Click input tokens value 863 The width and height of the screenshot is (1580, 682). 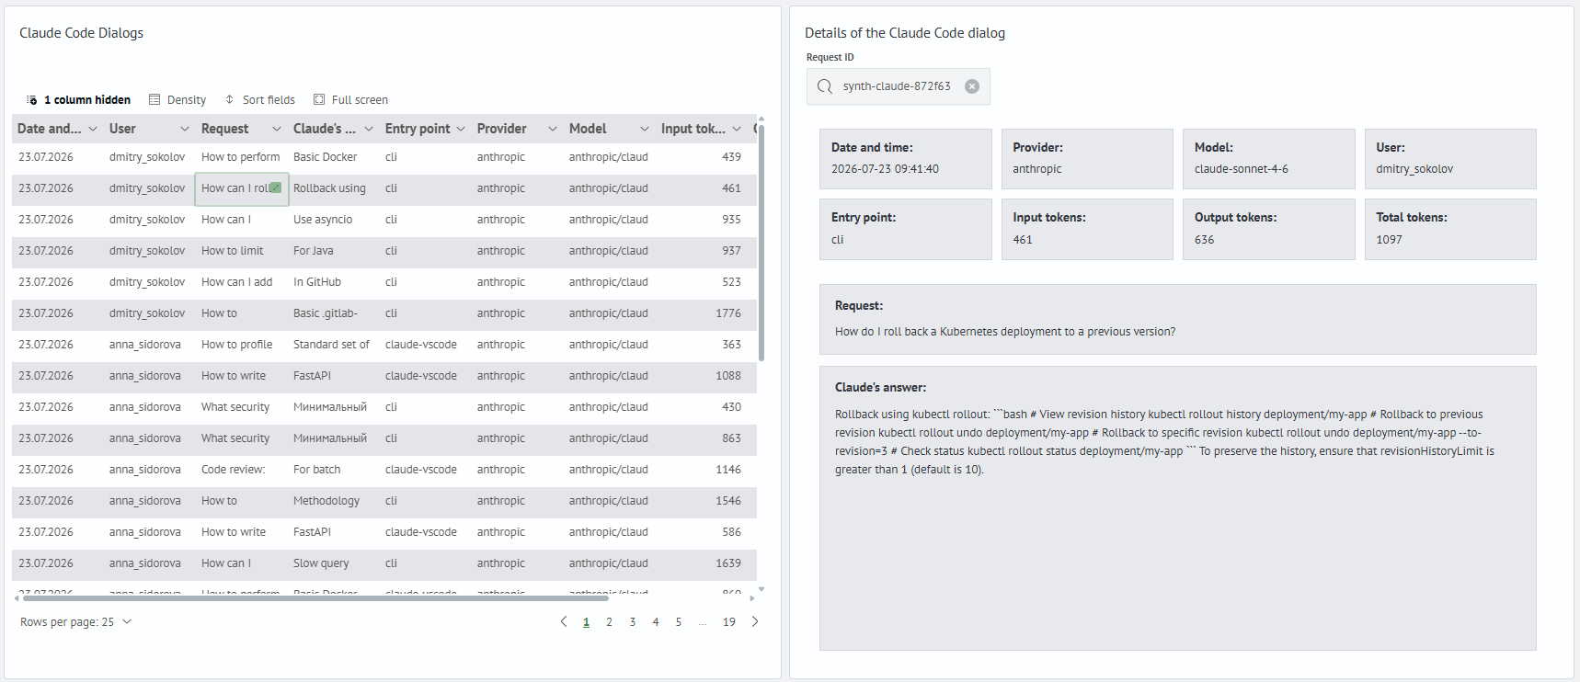[x=731, y=438]
